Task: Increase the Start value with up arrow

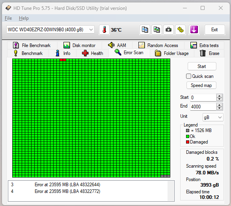Action: (219, 96)
